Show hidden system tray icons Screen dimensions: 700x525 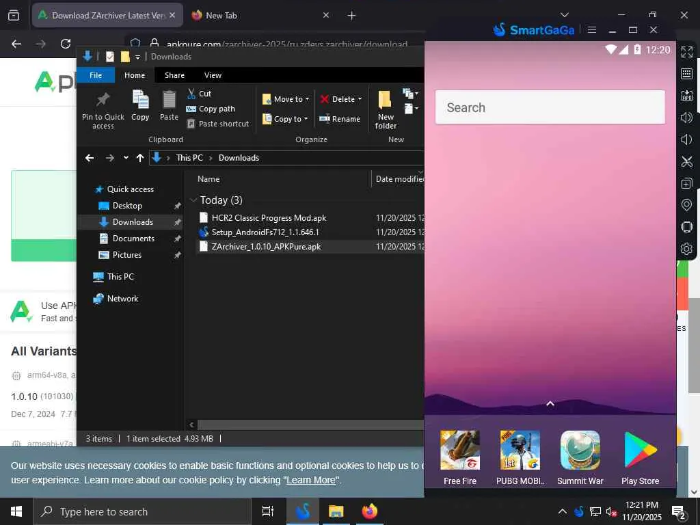[x=563, y=511]
